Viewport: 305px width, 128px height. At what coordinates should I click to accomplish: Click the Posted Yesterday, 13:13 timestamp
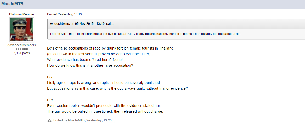(64, 14)
